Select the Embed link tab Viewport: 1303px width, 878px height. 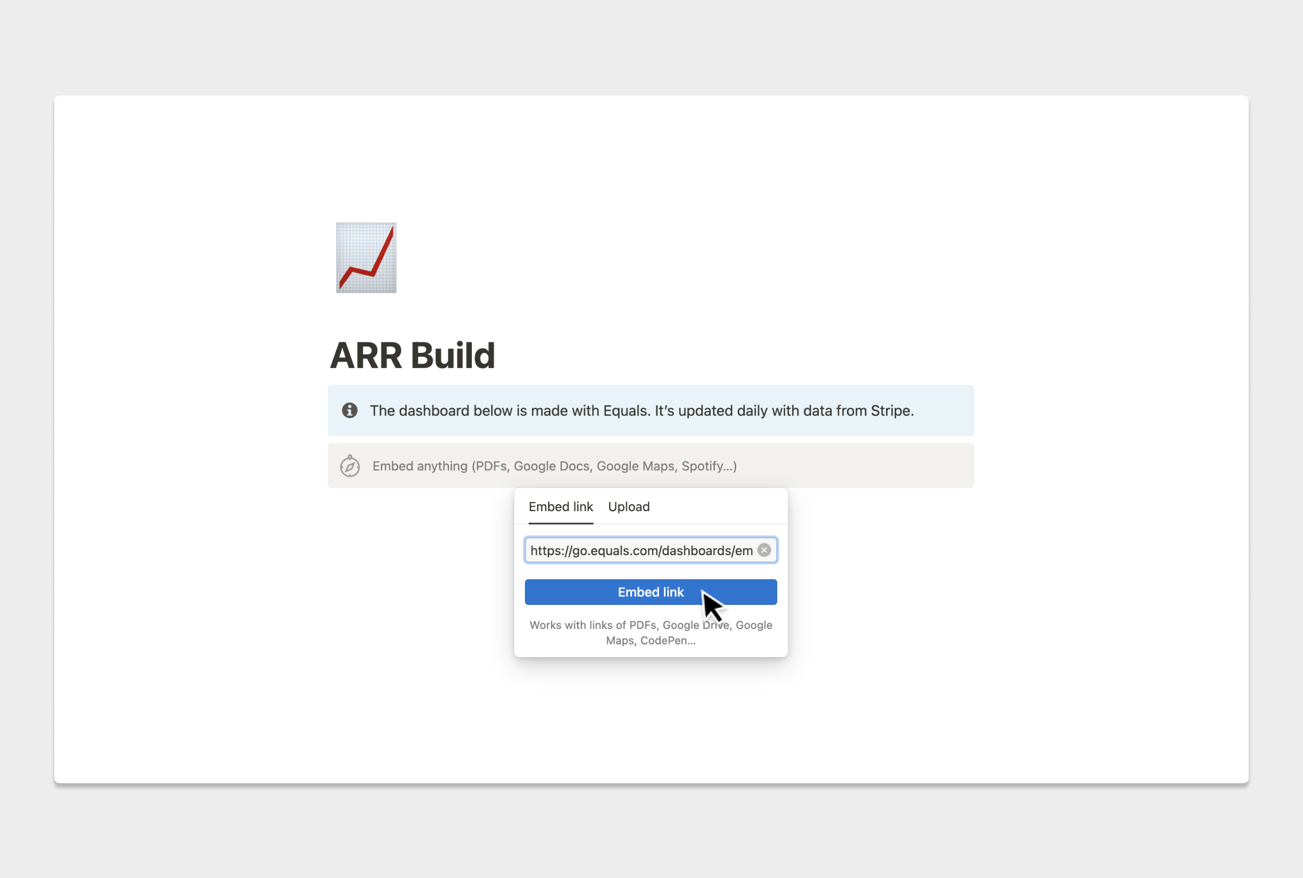coord(560,507)
